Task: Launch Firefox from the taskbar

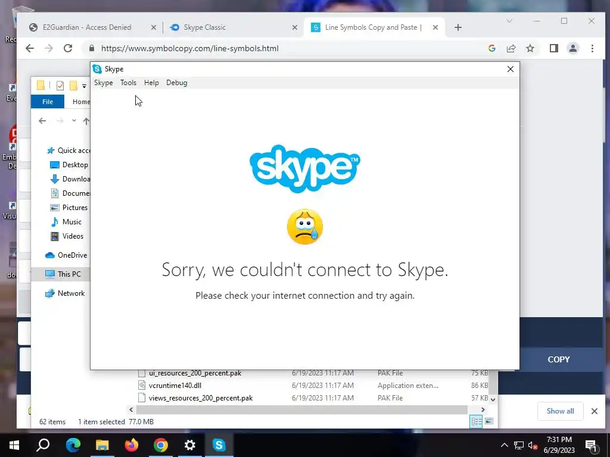Action: coord(132,445)
